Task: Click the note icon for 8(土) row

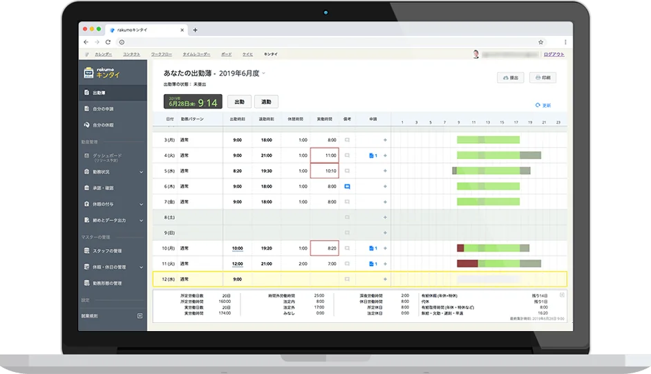Action: coord(347,218)
